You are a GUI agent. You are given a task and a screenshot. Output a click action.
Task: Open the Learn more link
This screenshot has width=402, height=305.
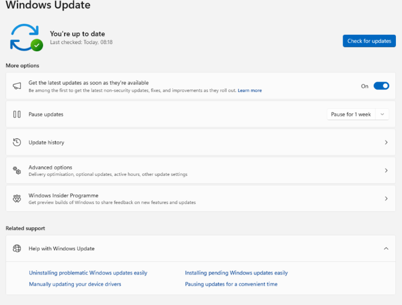click(x=249, y=90)
